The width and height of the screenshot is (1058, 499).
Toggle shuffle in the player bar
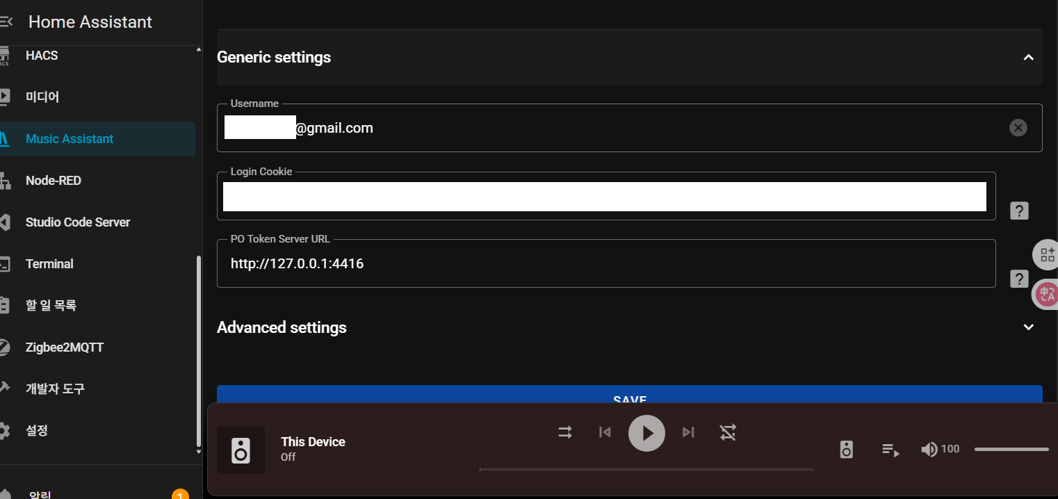coord(564,432)
